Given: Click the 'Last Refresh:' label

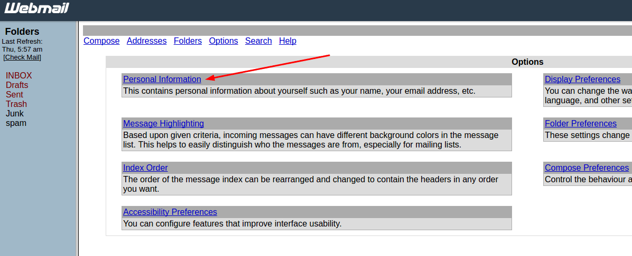Looking at the screenshot, I should [x=22, y=42].
